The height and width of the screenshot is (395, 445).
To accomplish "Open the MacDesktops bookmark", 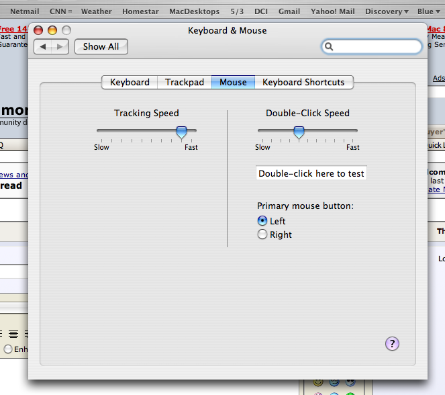I will (x=194, y=11).
